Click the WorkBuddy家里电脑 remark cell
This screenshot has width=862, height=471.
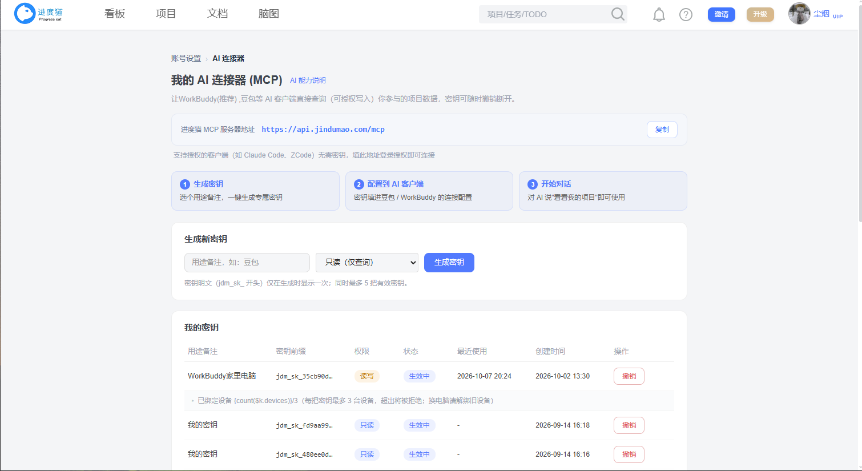(222, 376)
